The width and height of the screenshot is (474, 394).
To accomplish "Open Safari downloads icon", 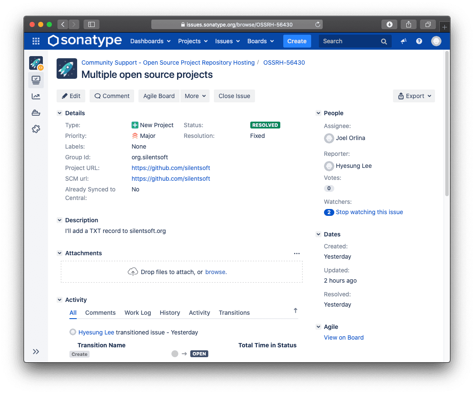I will point(389,24).
